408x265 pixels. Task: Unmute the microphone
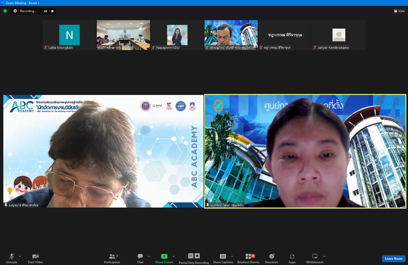pos(11,258)
